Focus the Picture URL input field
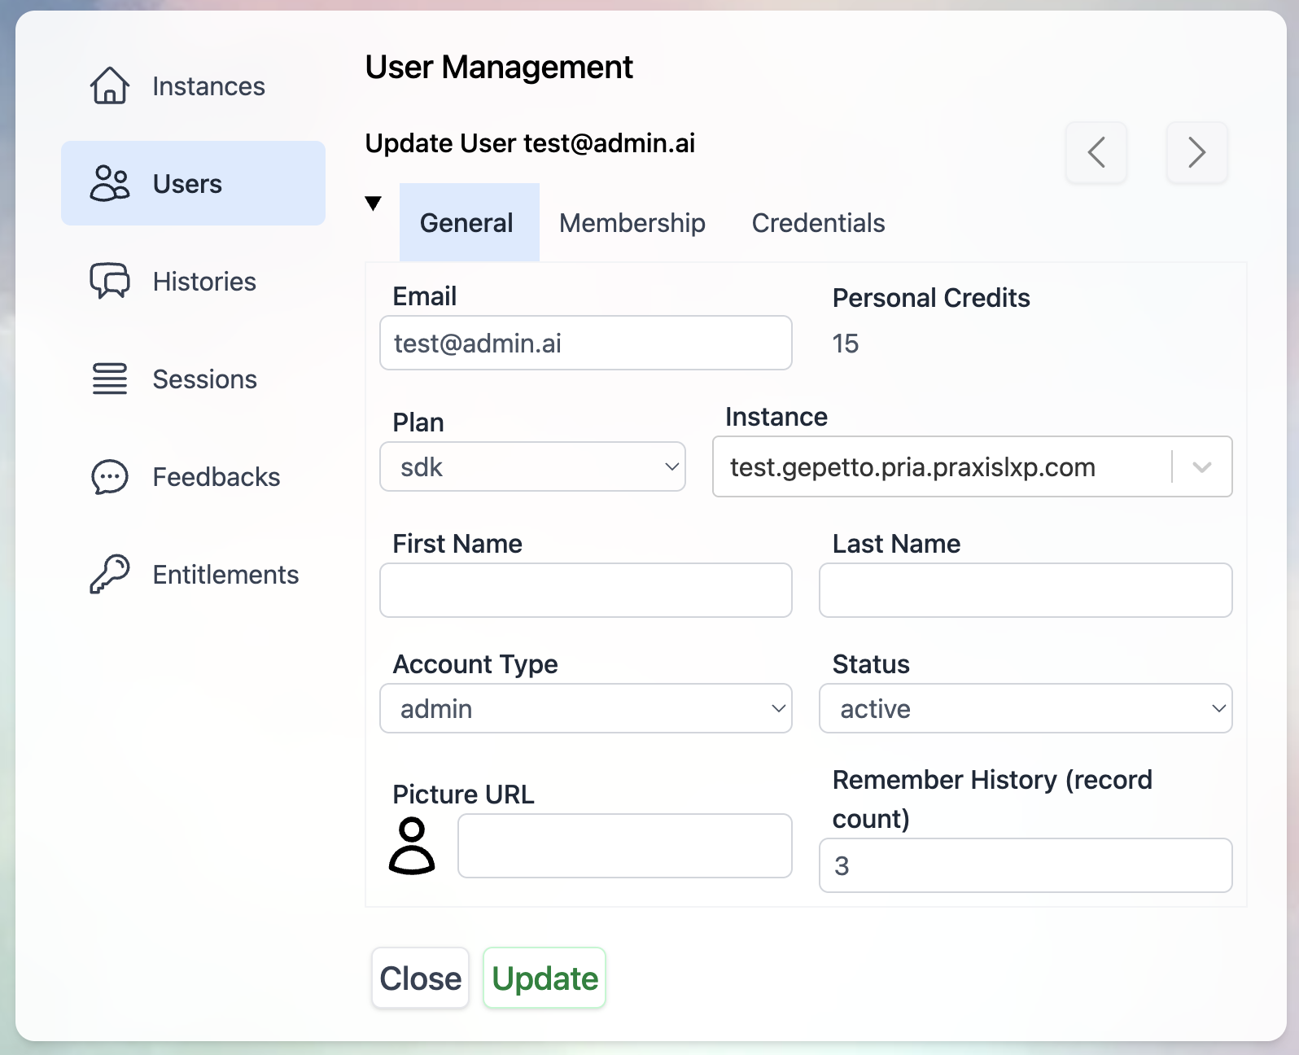1299x1055 pixels. coord(625,846)
